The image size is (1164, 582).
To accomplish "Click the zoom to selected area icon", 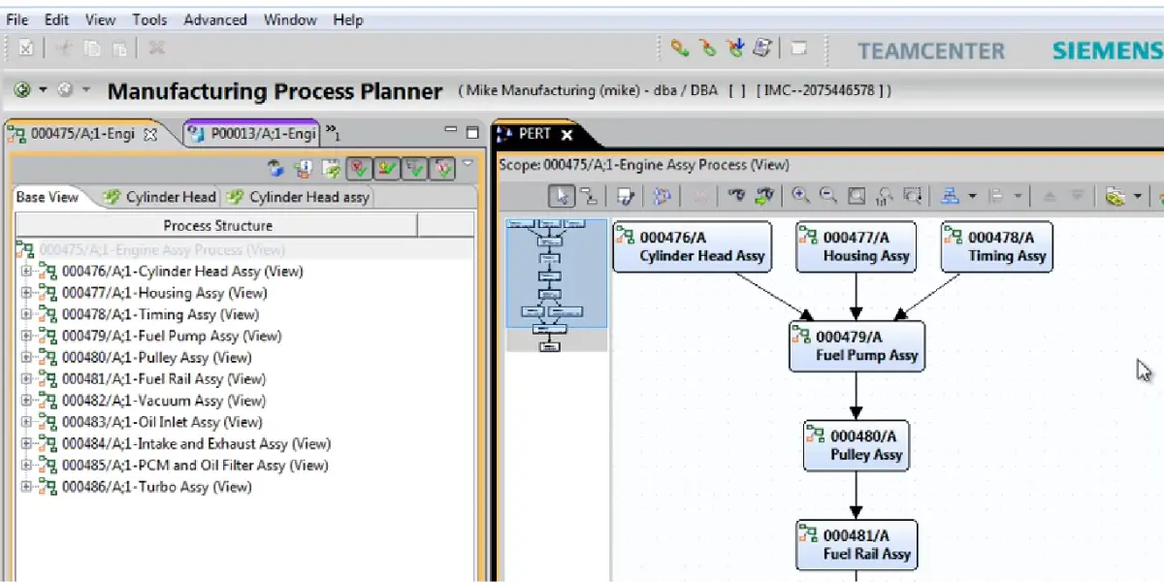I will [x=912, y=196].
